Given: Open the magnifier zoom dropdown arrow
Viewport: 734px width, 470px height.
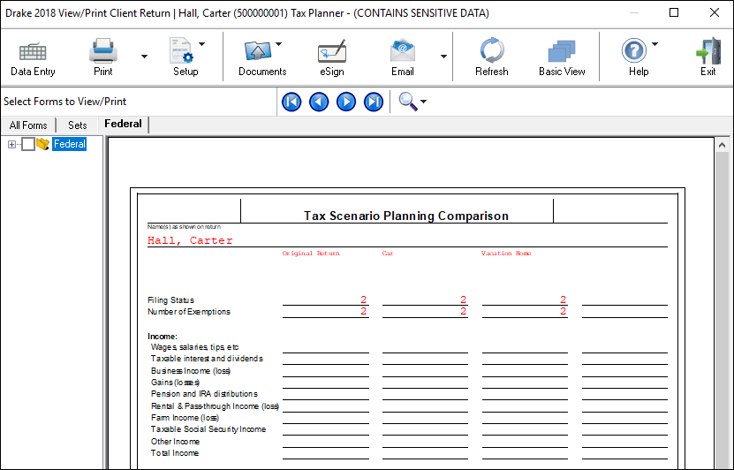Looking at the screenshot, I should click(424, 102).
